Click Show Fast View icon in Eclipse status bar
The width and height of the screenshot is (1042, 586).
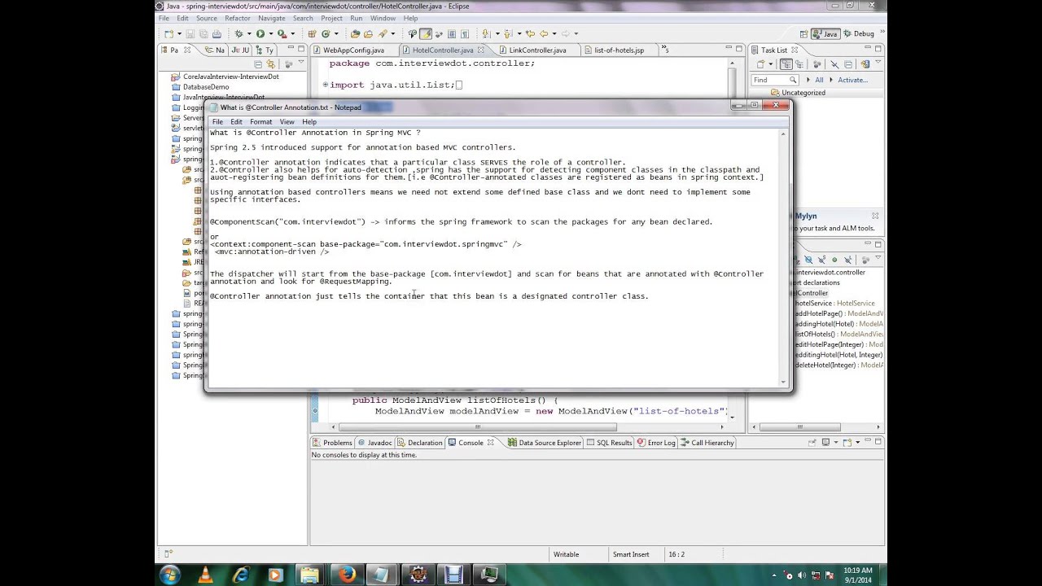coord(169,554)
